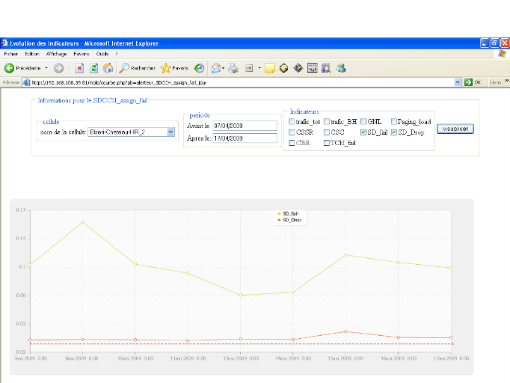
Task: Open the Affichage menu
Action: [56, 54]
